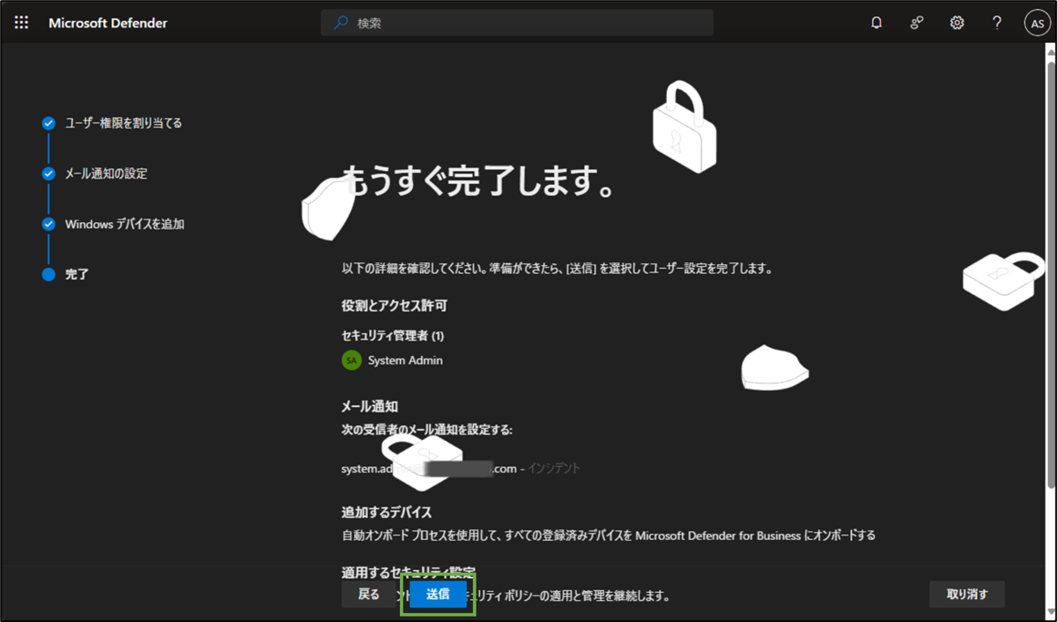Screen dimensions: 1057x622
Task: Open the community feedback icon in header
Action: click(917, 23)
